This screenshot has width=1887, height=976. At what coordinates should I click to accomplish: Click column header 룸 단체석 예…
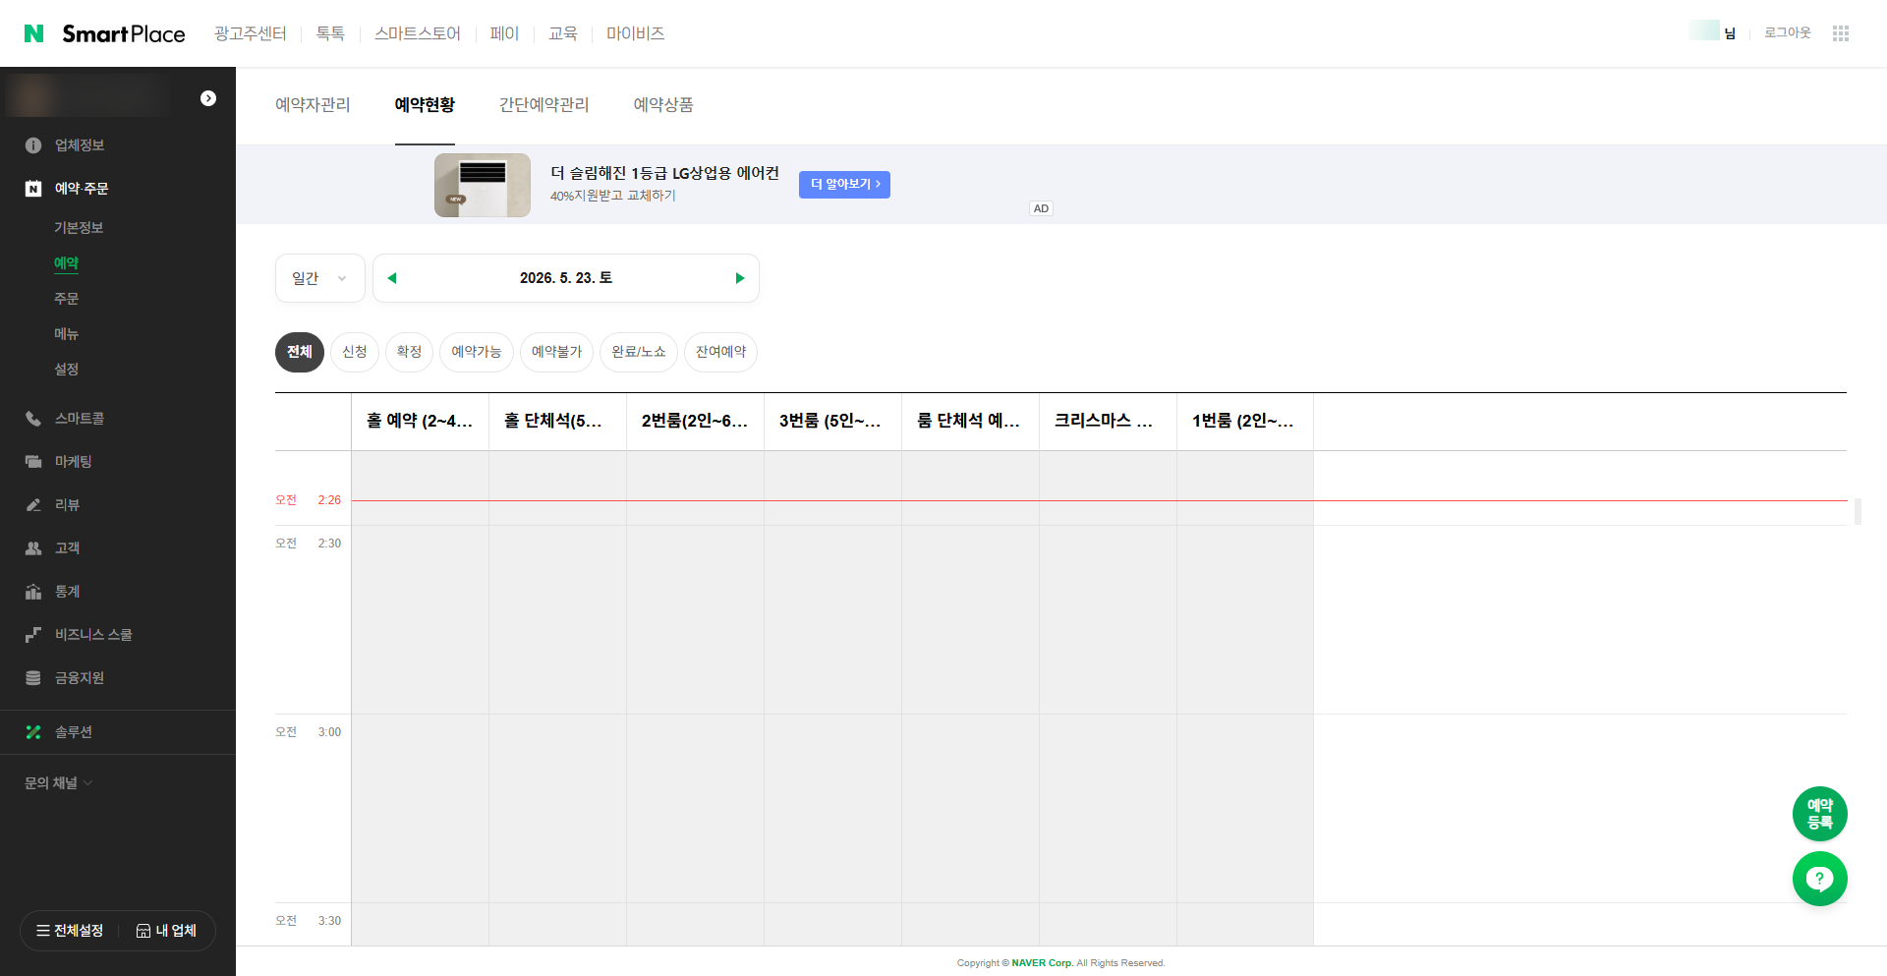969,421
